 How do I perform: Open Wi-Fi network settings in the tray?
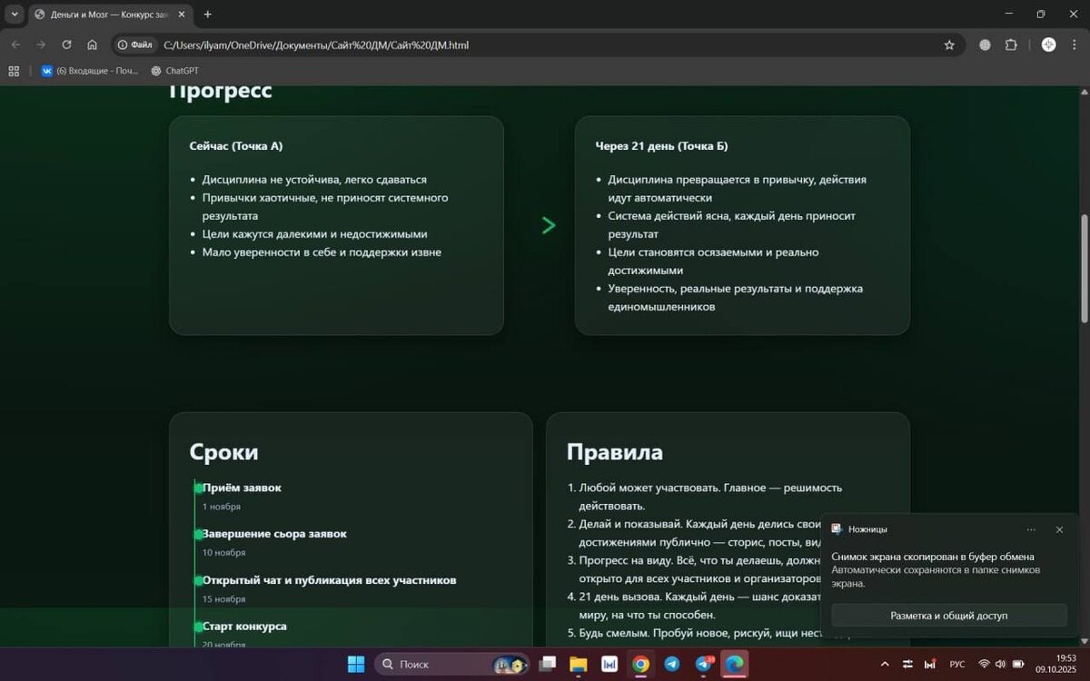pos(984,664)
